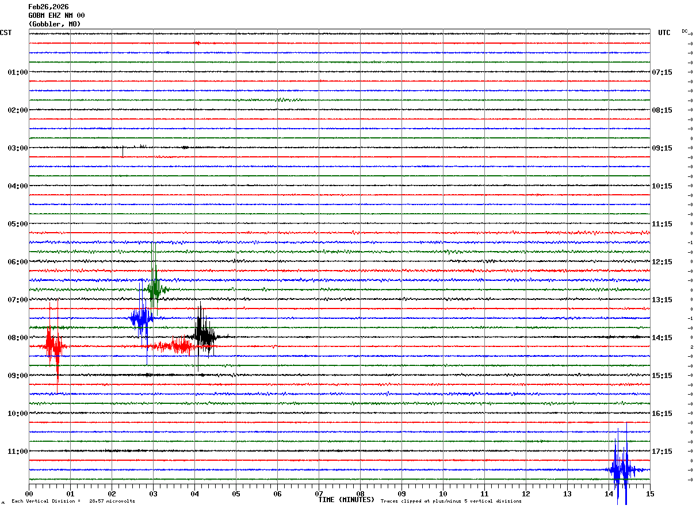
Task: Click the 01:00 CST time label
Action: pyautogui.click(x=18, y=72)
